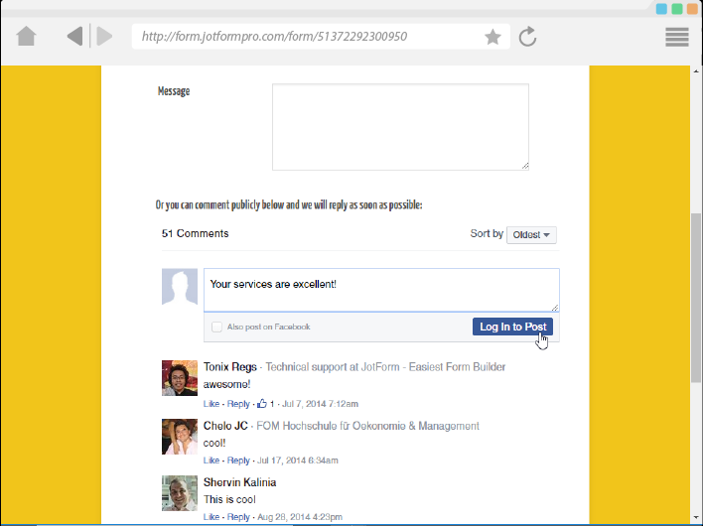703x526 pixels.
Task: Like Tonix Regs' awesome comment
Action: [211, 404]
